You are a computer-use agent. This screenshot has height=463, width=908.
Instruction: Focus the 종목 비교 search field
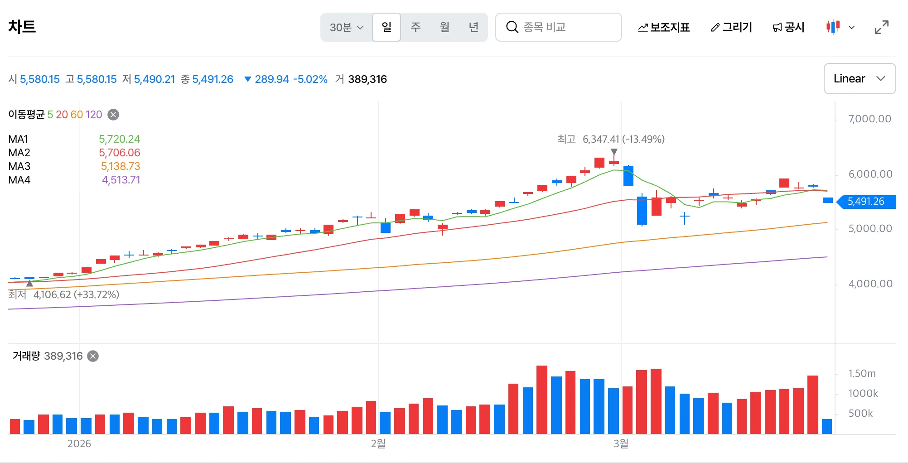[558, 27]
